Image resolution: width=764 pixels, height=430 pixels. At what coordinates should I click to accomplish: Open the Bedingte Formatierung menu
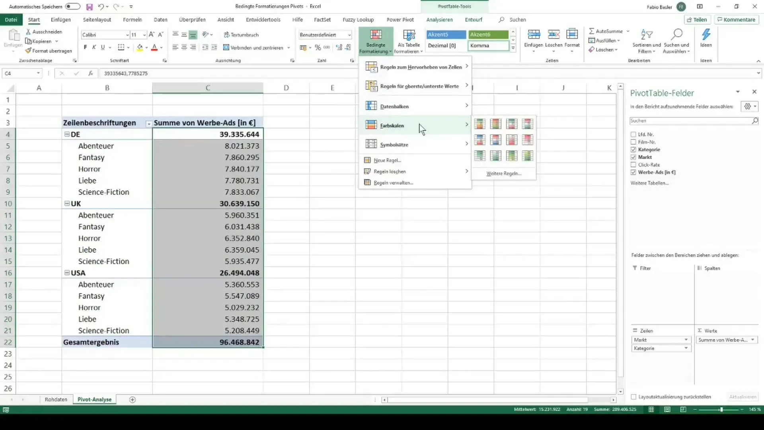point(376,41)
